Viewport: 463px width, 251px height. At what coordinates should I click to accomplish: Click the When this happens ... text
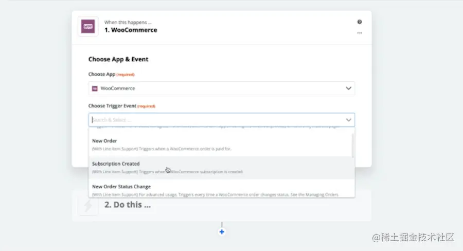coord(128,22)
